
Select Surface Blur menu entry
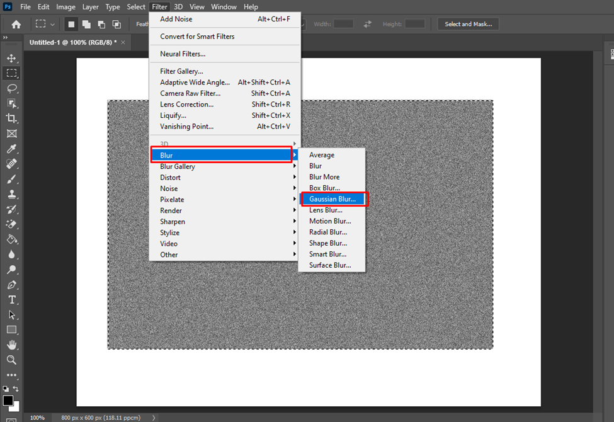332,265
